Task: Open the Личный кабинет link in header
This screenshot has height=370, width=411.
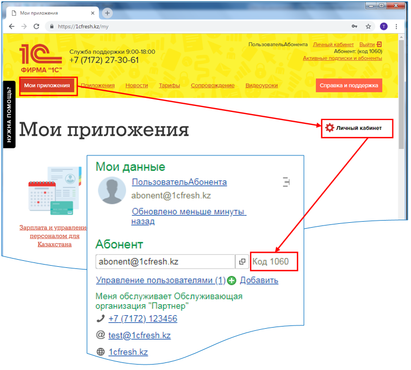Action: tap(333, 45)
